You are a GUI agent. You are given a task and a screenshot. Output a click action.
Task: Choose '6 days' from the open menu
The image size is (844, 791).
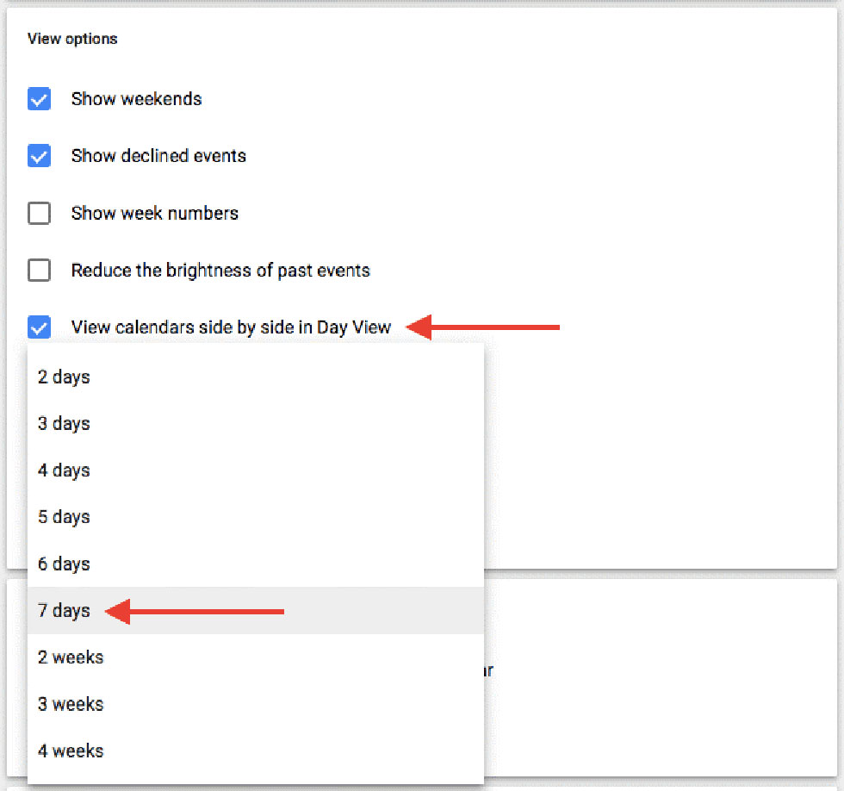[64, 564]
